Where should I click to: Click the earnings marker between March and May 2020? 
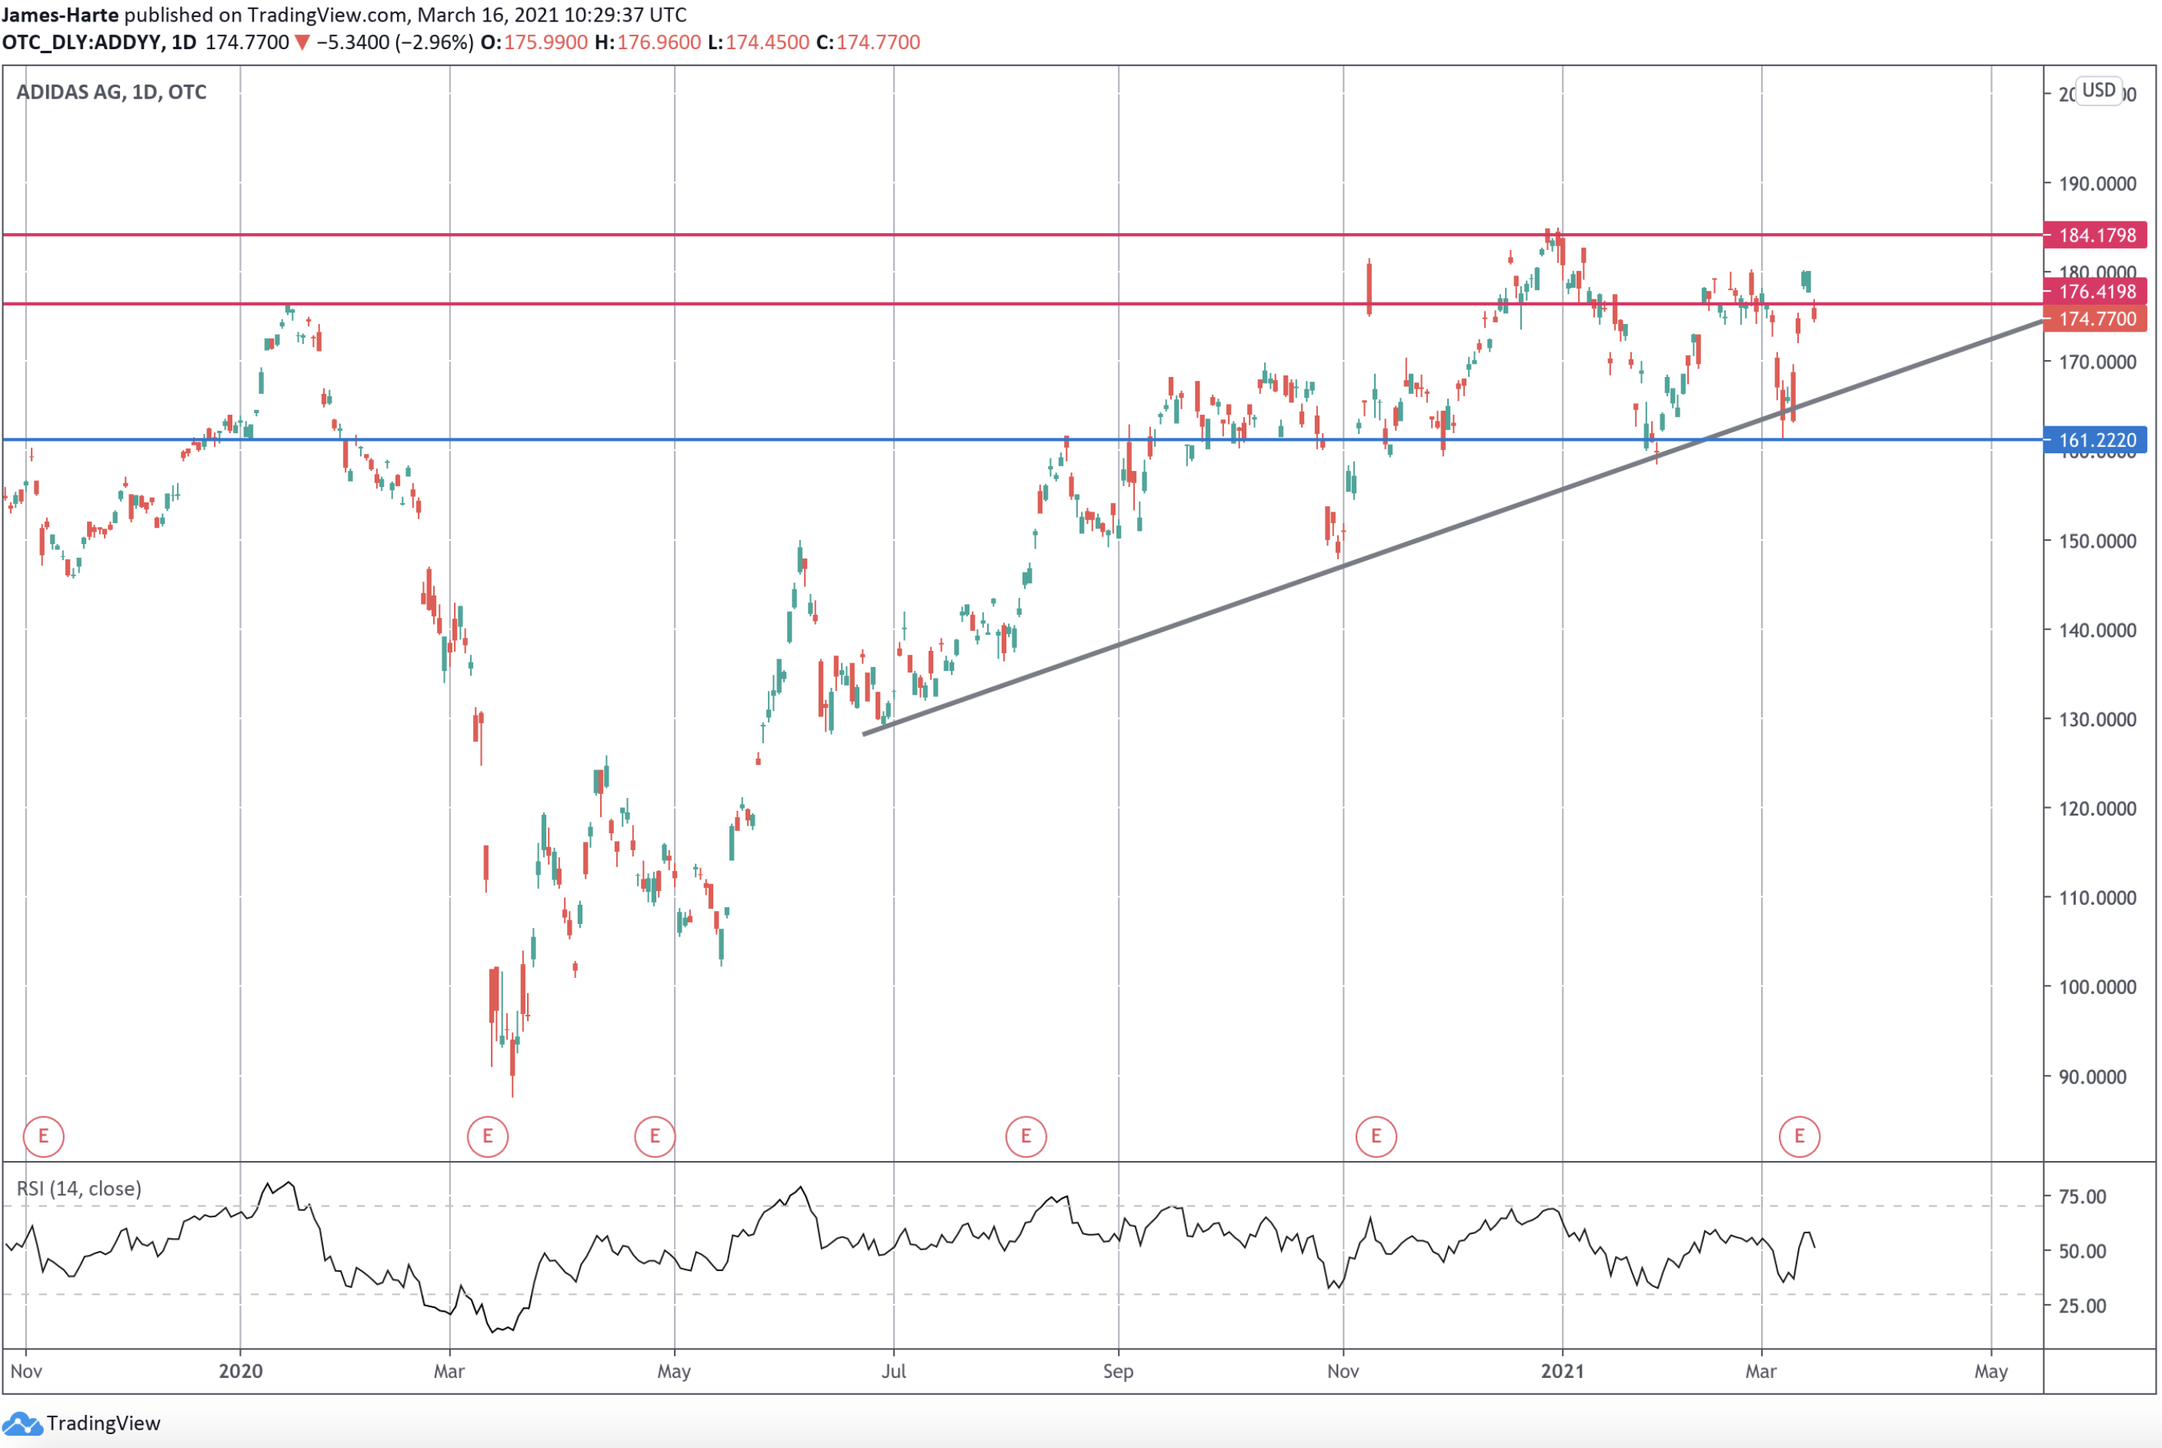click(x=655, y=1137)
